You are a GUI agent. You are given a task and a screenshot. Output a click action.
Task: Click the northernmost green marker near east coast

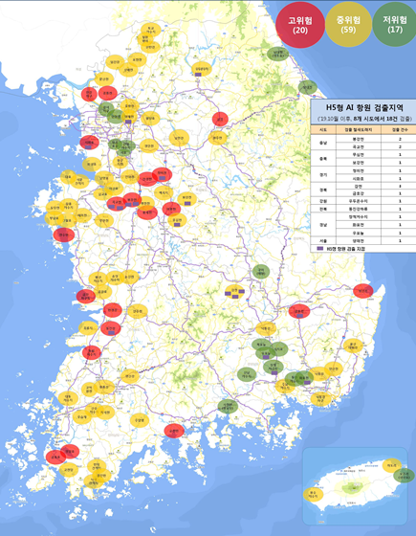tap(277, 54)
